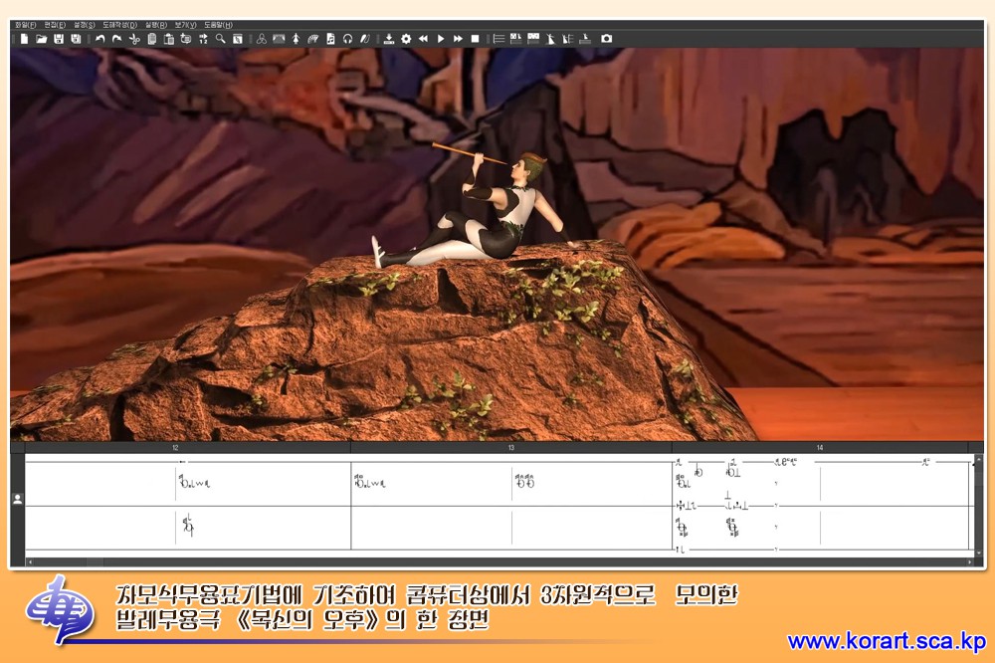Open the stage background picture icon
Image resolution: width=995 pixels, height=663 pixels.
[279, 39]
